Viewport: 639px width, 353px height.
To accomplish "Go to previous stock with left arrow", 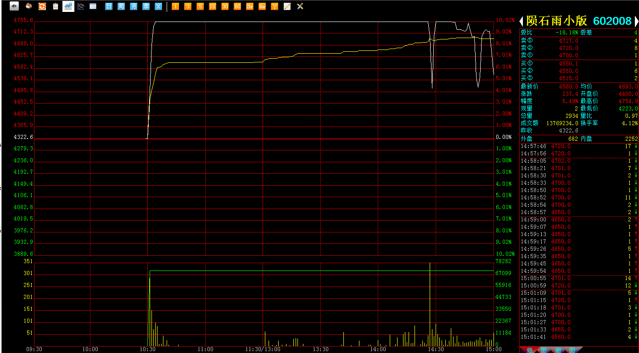I will pos(521,21).
